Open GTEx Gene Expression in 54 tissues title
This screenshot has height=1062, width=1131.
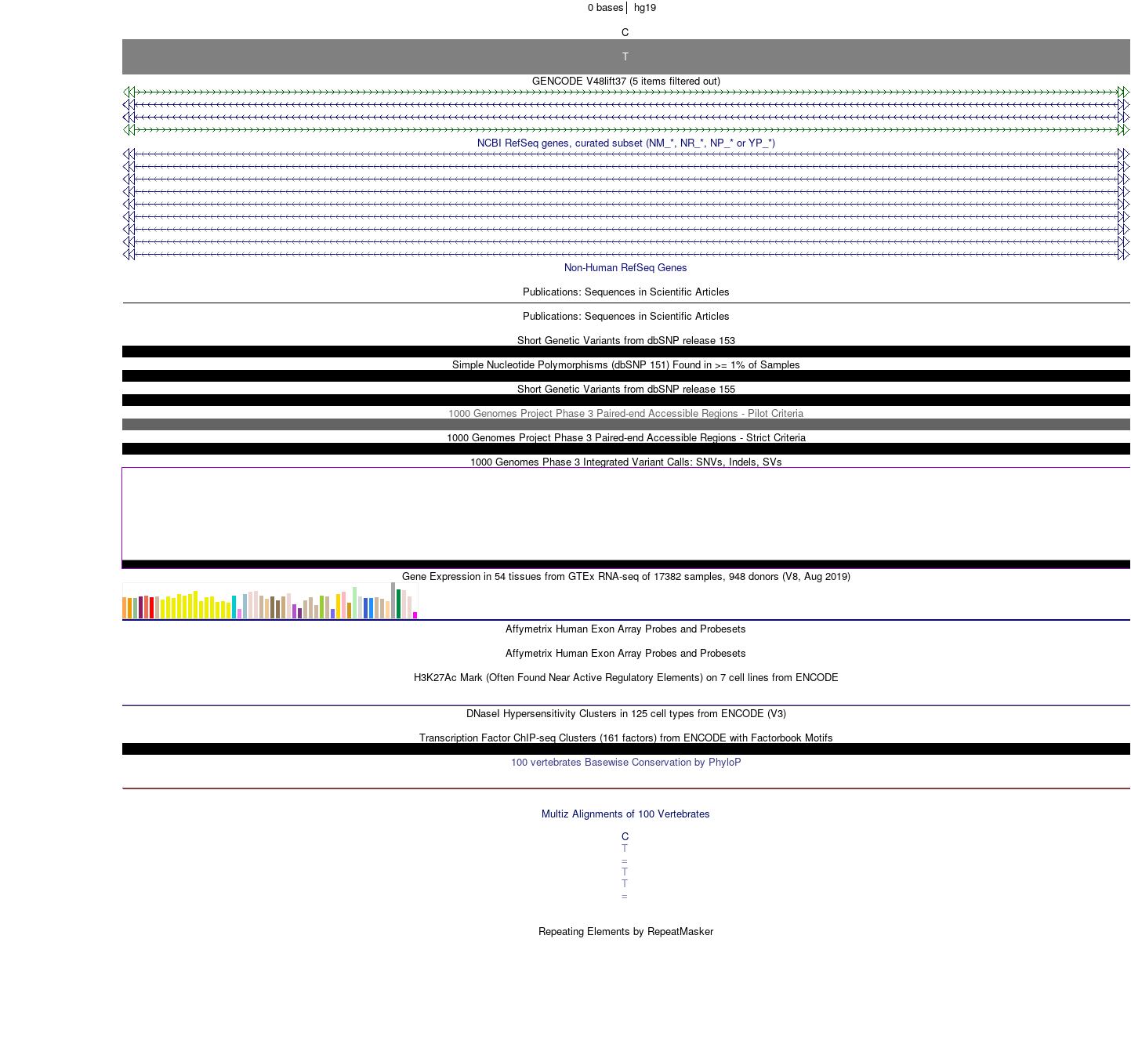coord(625,576)
